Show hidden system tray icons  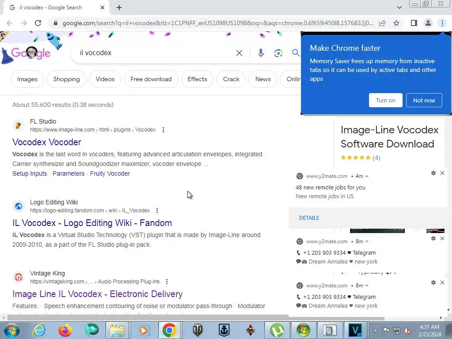[375, 331]
